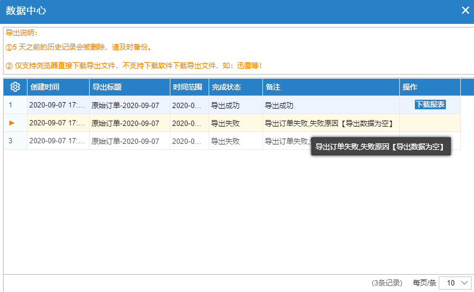Click row 1 export title 原始订单-2020-09-07
474x292 pixels.
tap(125, 105)
